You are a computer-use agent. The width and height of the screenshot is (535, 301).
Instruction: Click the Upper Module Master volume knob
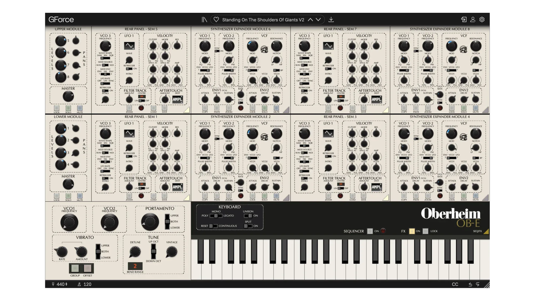68,97
